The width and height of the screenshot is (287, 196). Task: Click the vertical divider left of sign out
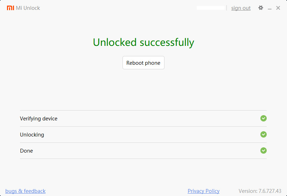[x=227, y=8]
